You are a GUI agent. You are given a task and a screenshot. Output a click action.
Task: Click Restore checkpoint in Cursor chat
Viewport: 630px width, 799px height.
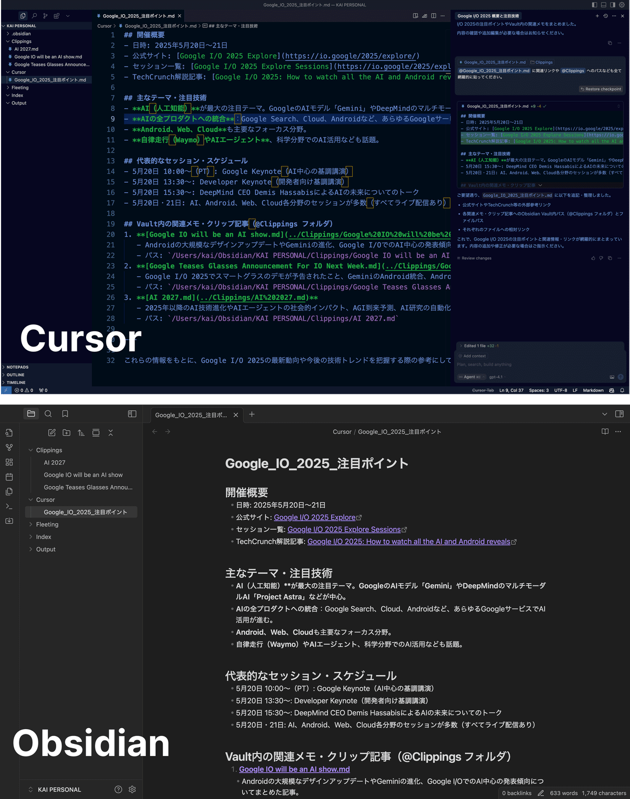point(600,89)
